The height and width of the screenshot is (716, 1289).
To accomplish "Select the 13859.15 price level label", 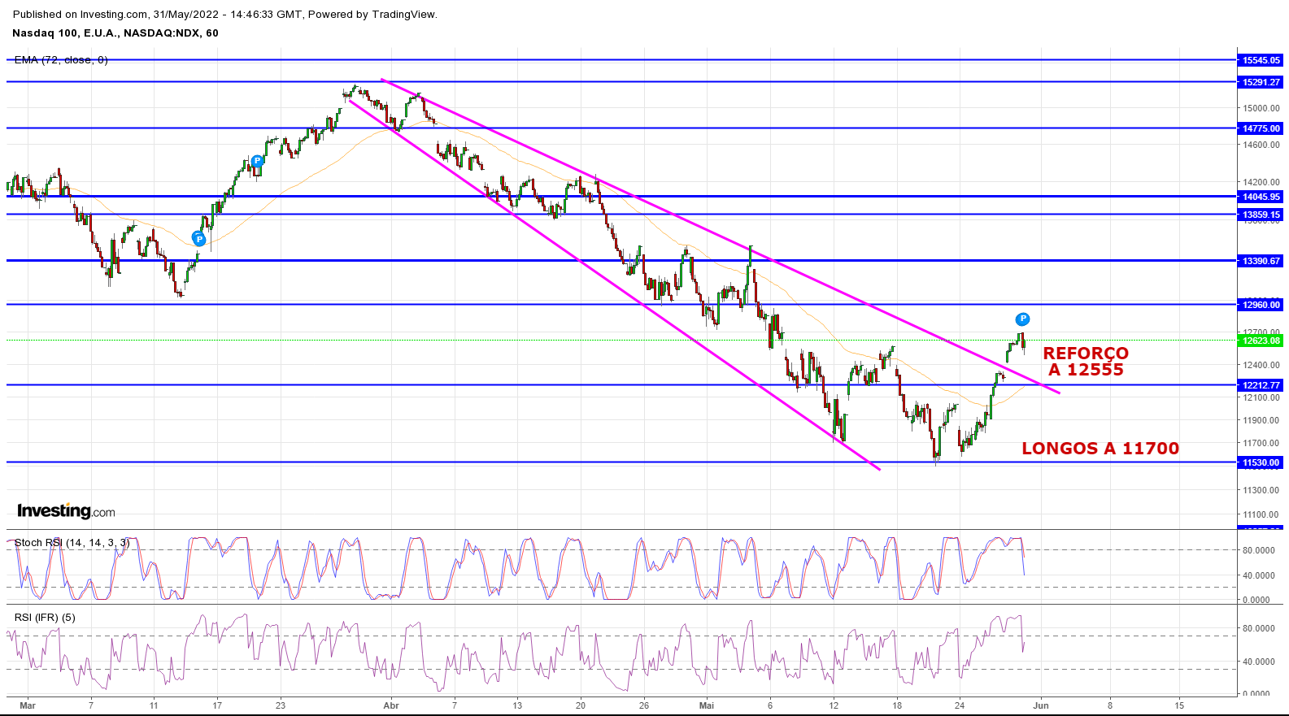I will click(x=1261, y=215).
